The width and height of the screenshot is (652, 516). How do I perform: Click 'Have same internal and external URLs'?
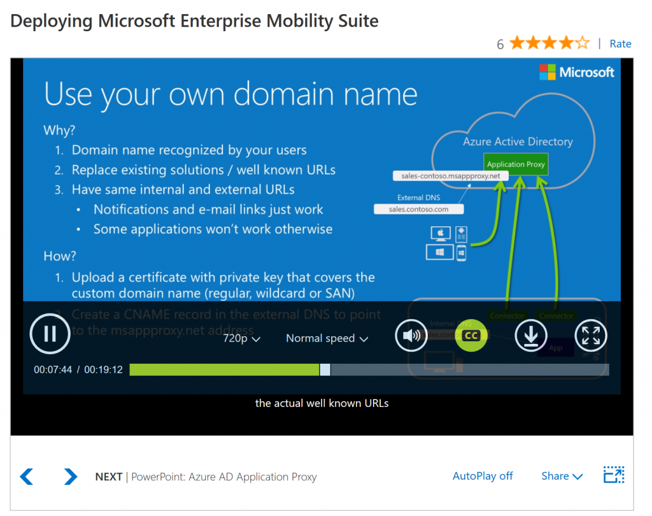click(183, 190)
